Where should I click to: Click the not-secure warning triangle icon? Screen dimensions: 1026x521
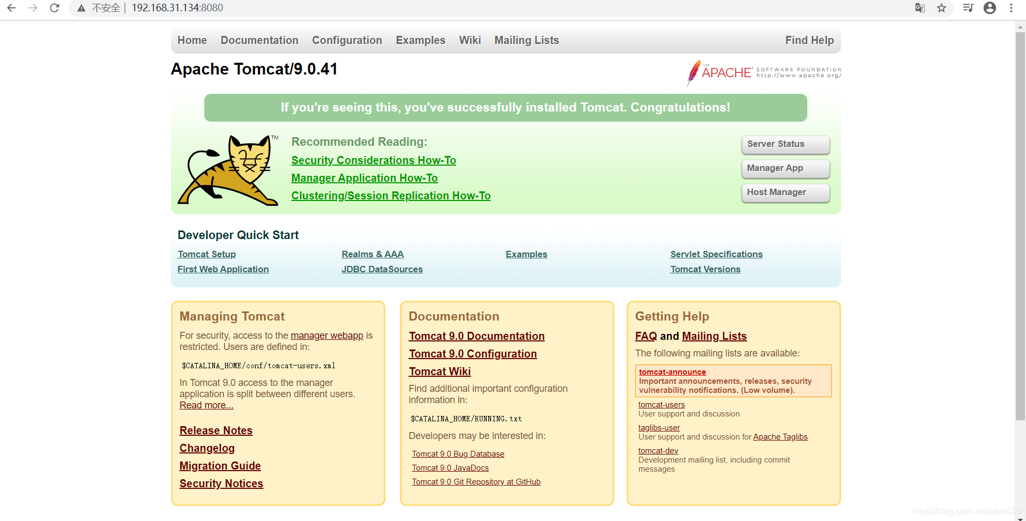[81, 8]
